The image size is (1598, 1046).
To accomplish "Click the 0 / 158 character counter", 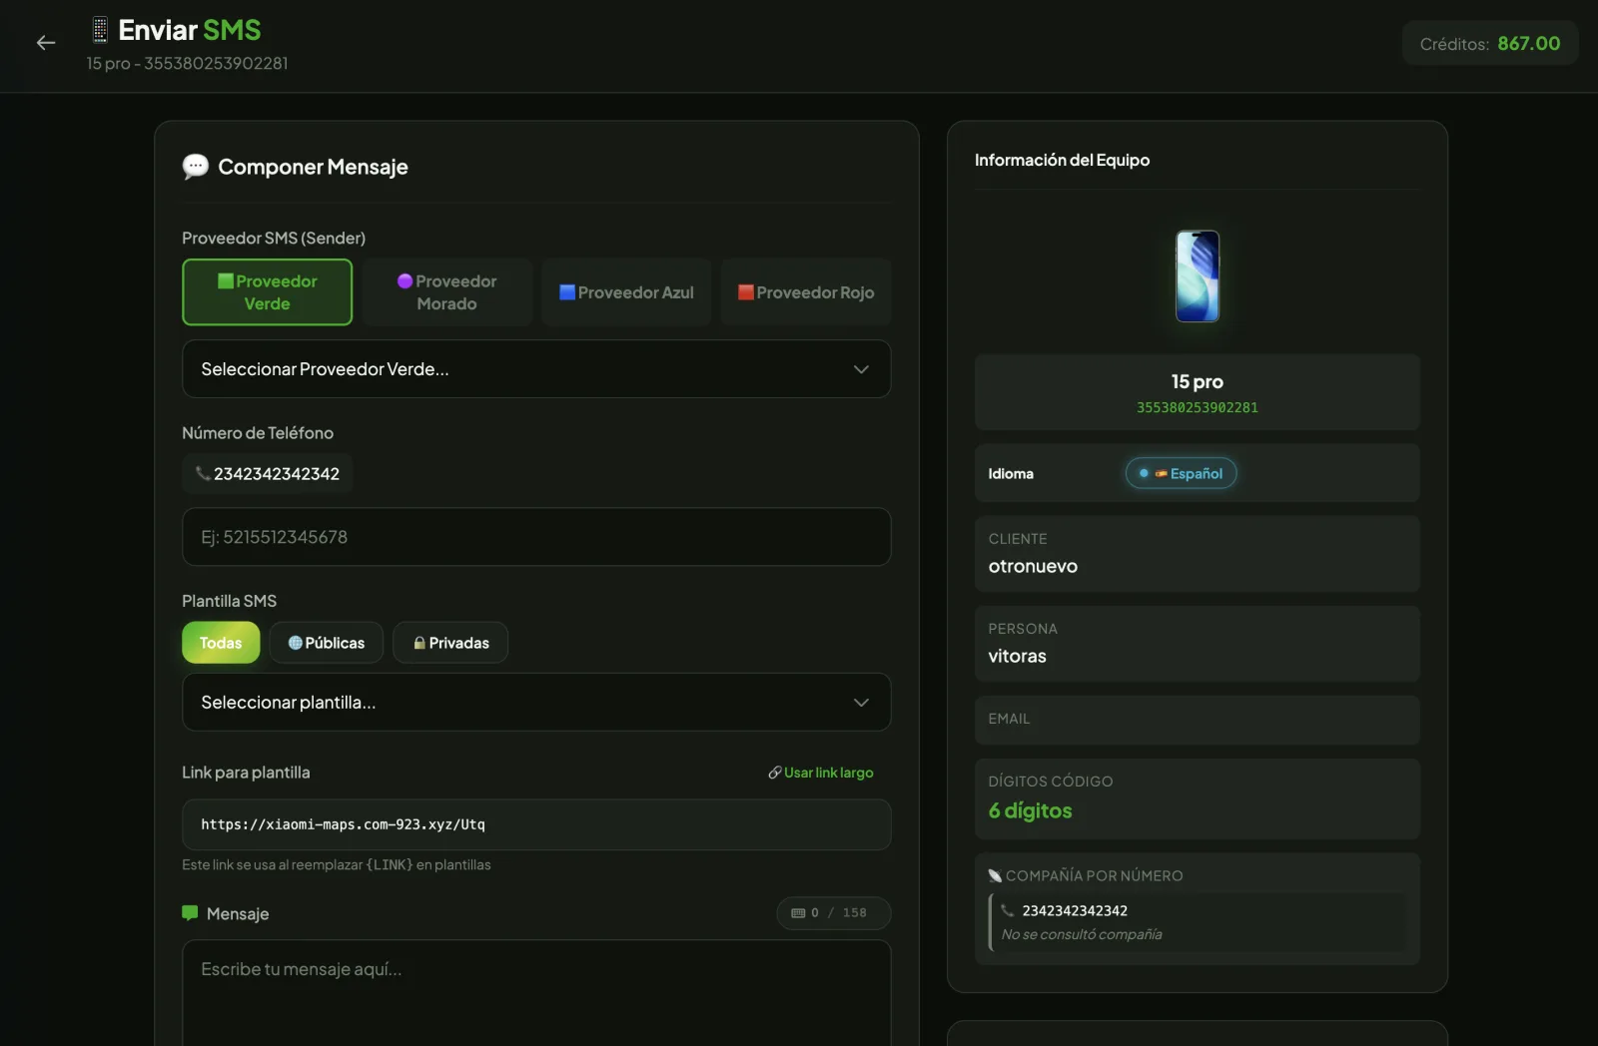I will coord(834,913).
